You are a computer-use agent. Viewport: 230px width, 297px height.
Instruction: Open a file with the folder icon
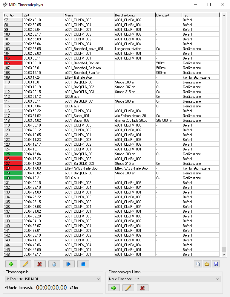click(206, 264)
